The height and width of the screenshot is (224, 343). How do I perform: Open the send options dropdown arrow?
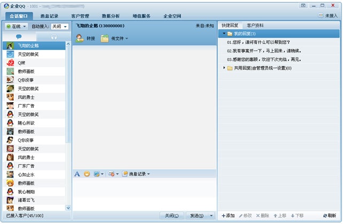(x=212, y=215)
